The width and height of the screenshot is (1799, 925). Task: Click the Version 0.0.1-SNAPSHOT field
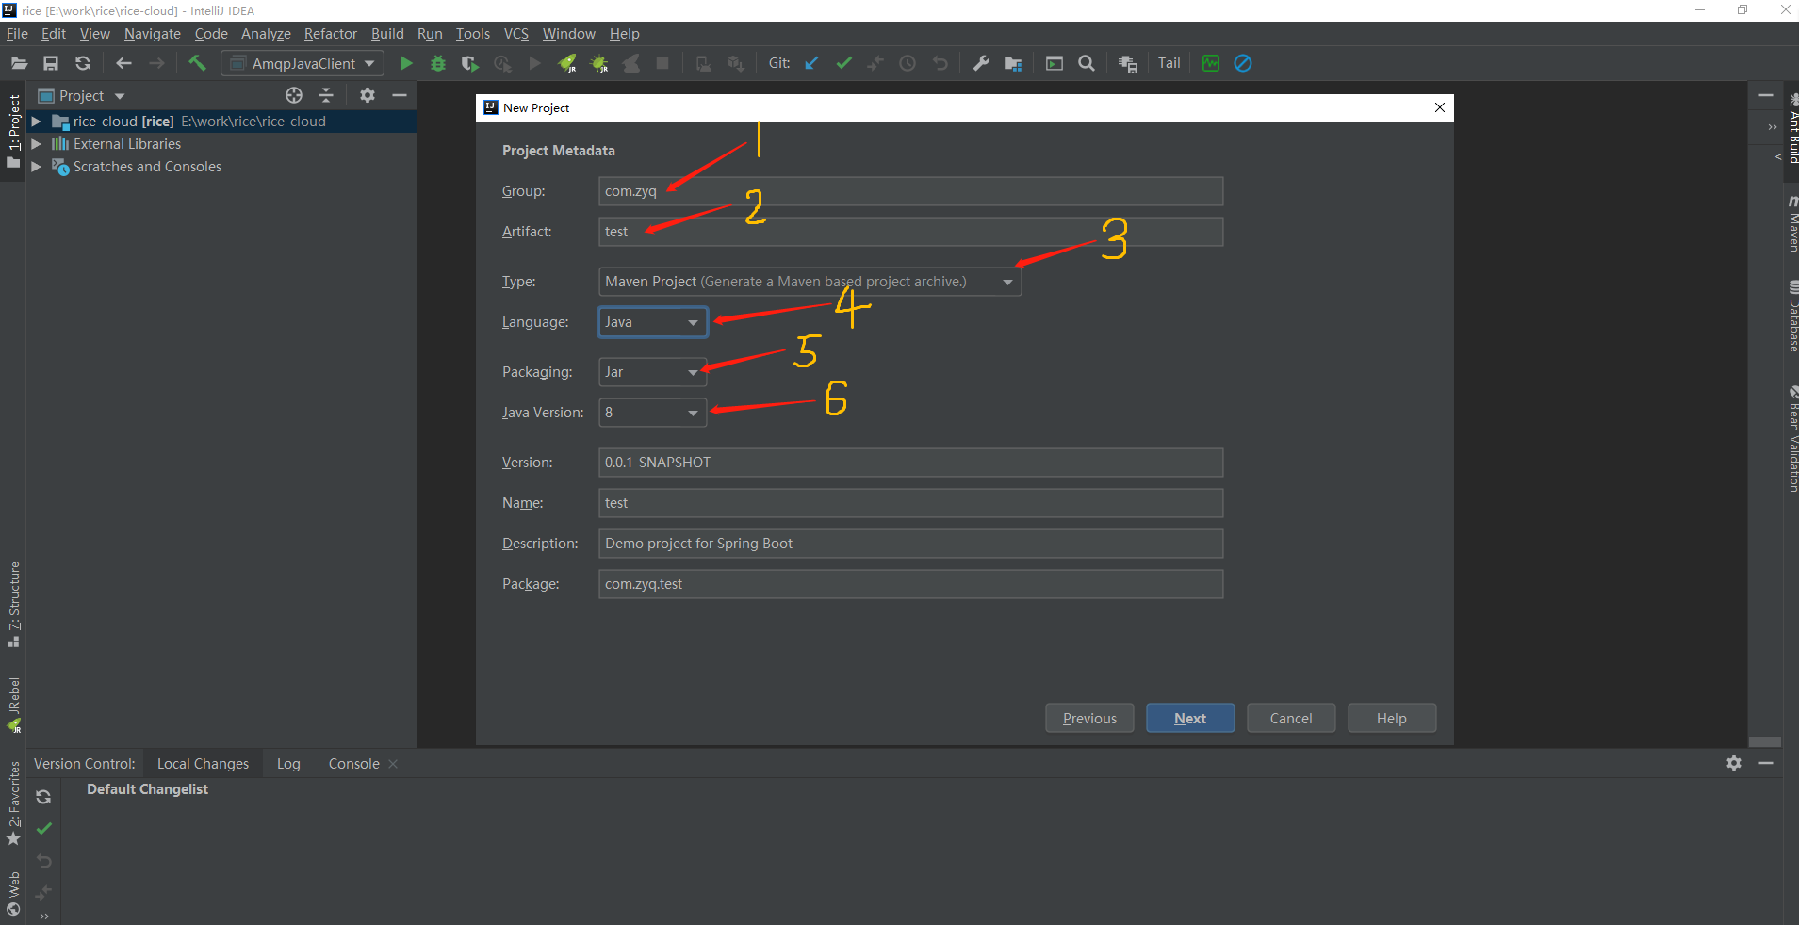click(910, 462)
